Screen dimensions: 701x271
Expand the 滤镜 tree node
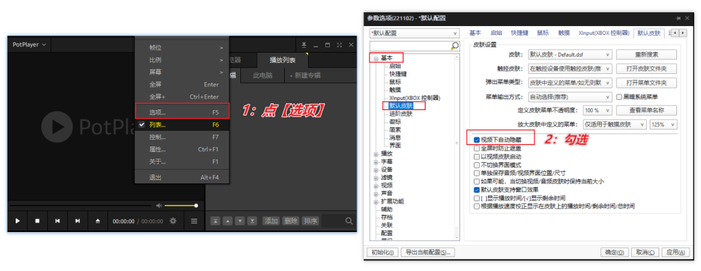point(376,177)
